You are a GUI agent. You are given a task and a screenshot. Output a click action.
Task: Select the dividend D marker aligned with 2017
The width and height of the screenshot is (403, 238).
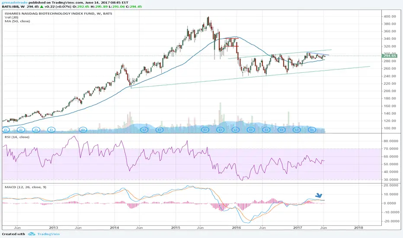[x=297, y=130]
